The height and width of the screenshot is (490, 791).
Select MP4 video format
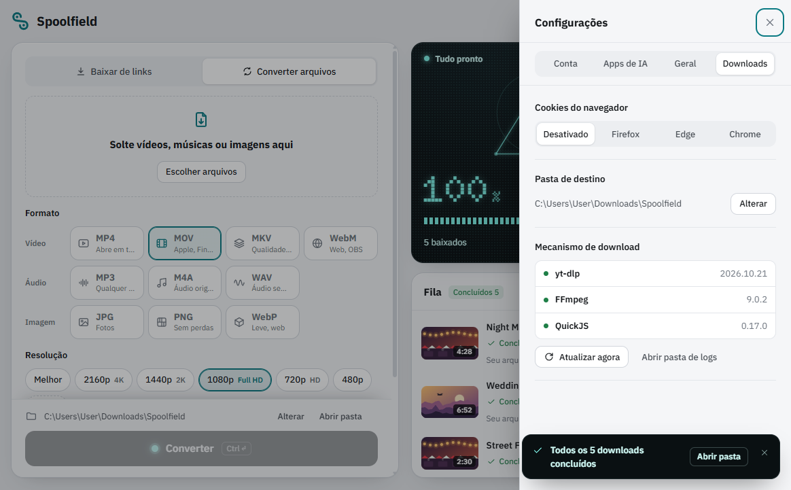[107, 243]
